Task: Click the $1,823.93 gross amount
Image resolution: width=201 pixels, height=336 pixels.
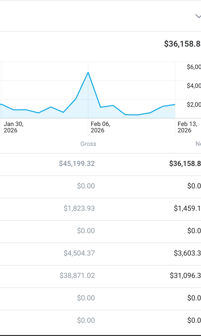Action: pyautogui.click(x=79, y=209)
